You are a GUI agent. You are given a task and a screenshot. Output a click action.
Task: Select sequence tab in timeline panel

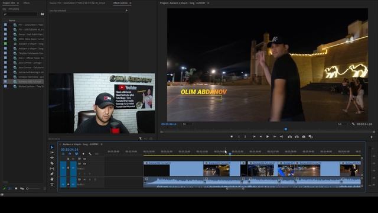tap(80, 144)
